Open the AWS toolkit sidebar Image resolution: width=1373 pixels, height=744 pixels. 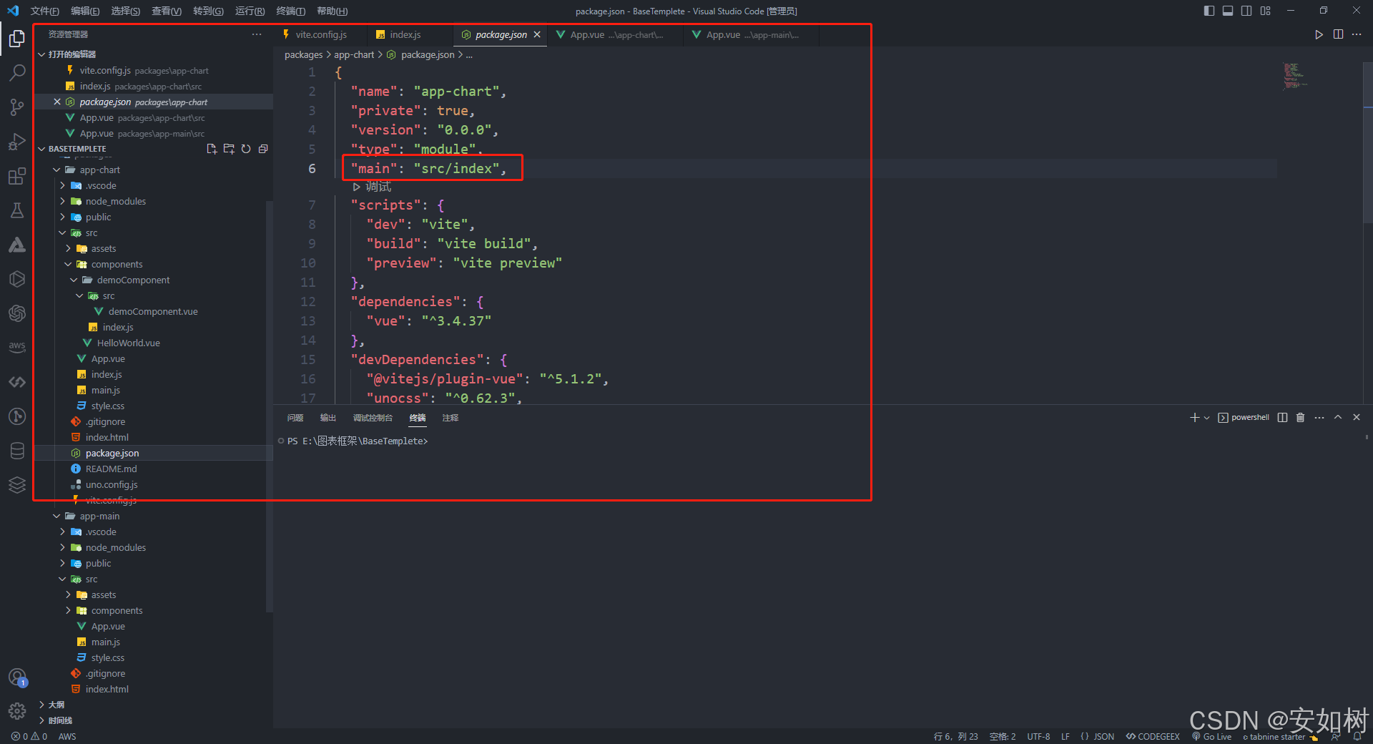click(17, 347)
